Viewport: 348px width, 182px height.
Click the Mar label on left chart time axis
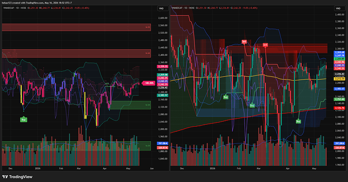click(79, 168)
